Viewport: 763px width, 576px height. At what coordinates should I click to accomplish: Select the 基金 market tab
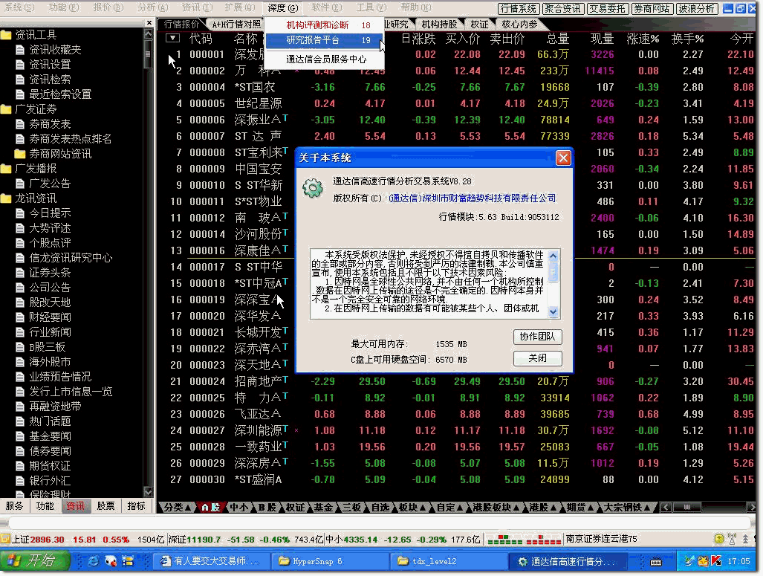pos(322,508)
